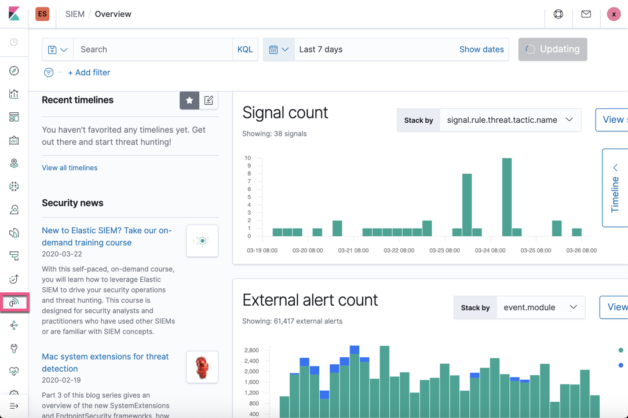Image resolution: width=628 pixels, height=418 pixels.
Task: Go to SIEM breadcrumb
Action: pos(75,14)
